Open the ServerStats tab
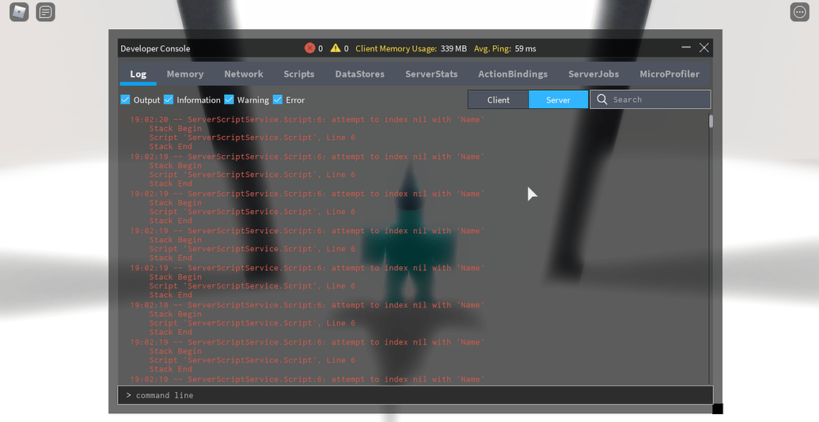819x422 pixels. coord(431,74)
